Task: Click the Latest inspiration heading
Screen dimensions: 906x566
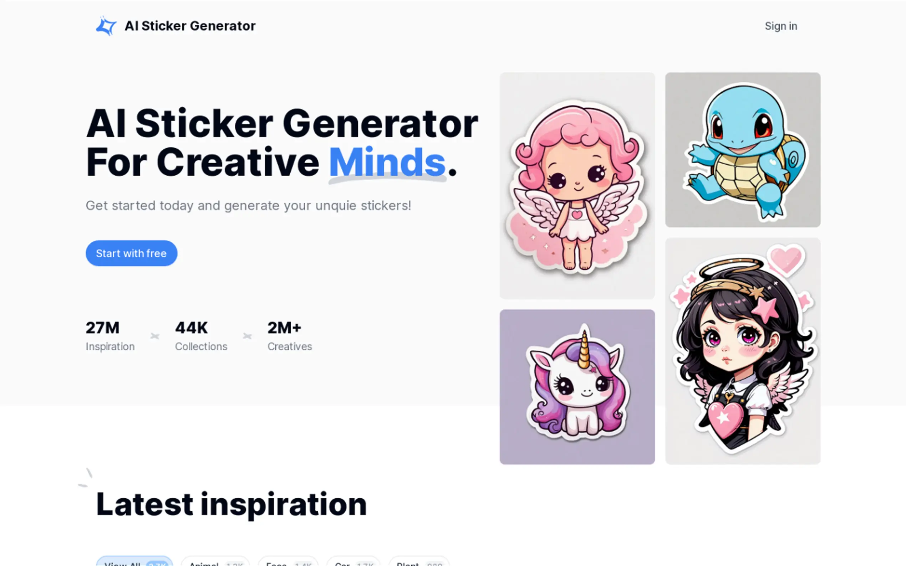Action: pos(231,504)
